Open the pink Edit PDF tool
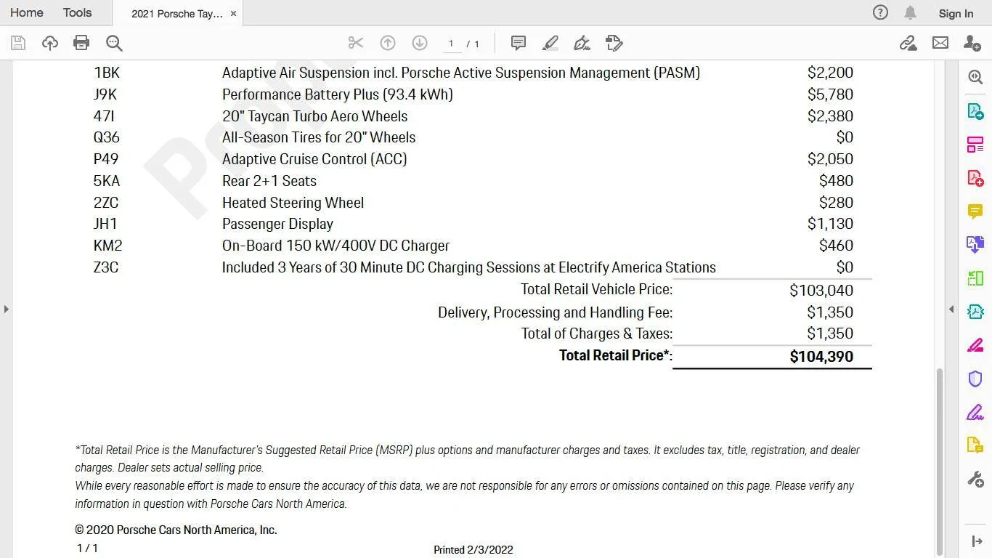Screen dimensions: 992x558 click(975, 145)
